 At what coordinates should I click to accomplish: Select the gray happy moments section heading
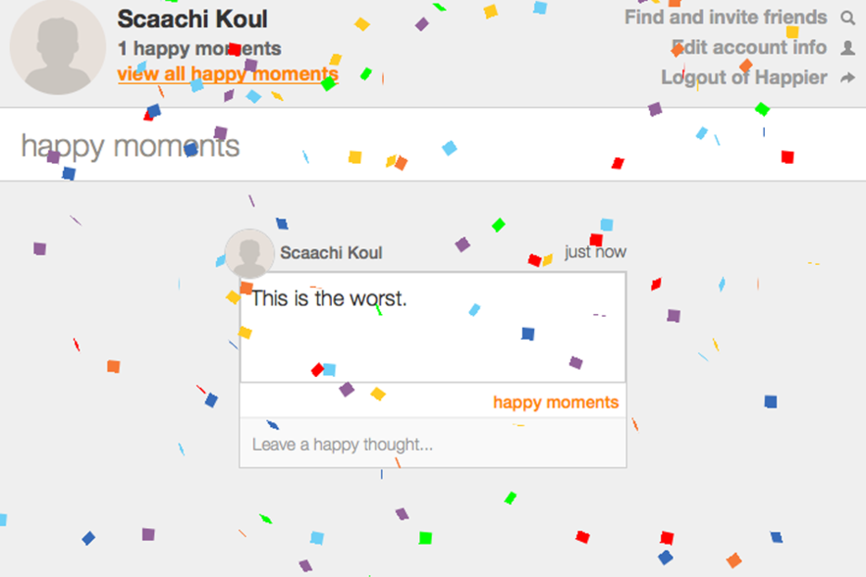click(131, 146)
